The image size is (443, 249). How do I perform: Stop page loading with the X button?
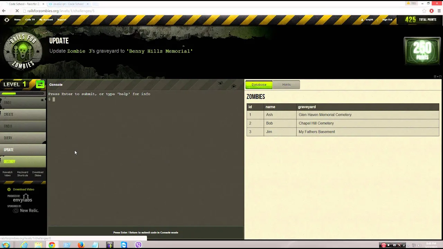[17, 11]
